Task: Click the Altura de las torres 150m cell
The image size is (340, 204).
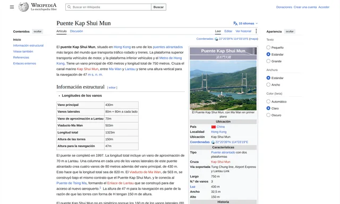Action: point(121,139)
